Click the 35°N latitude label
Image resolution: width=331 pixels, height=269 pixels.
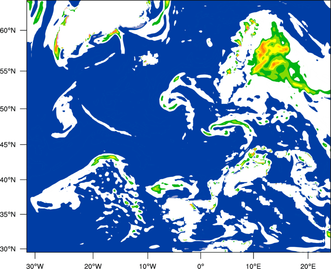(x=8, y=214)
